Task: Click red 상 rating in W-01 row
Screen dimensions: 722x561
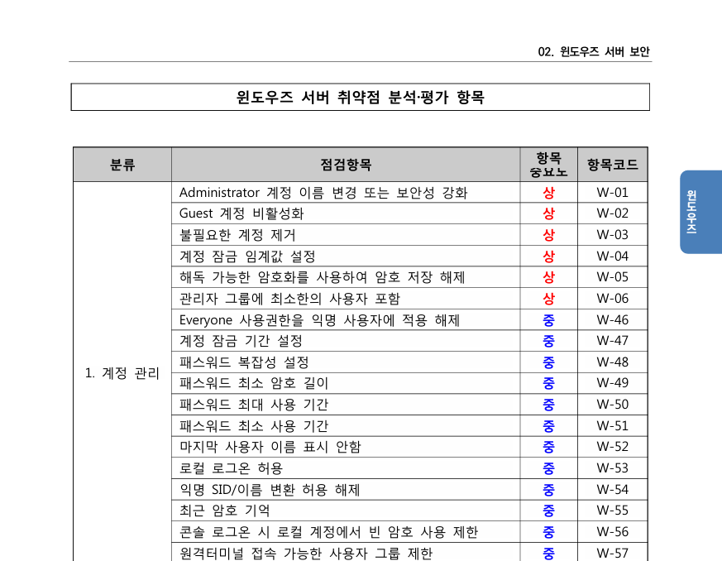Action: [x=548, y=193]
